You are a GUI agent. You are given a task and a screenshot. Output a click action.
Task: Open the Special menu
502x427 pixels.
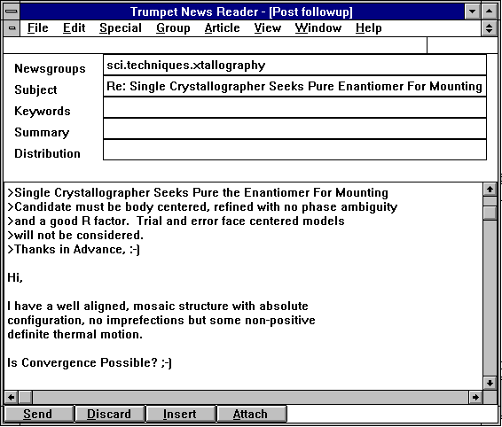point(121,28)
